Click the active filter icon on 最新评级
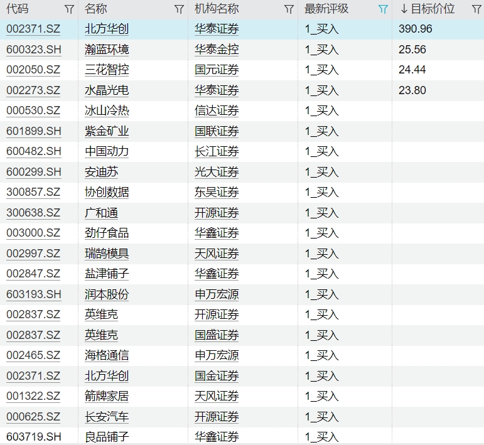This screenshot has width=484, height=445. tap(383, 9)
